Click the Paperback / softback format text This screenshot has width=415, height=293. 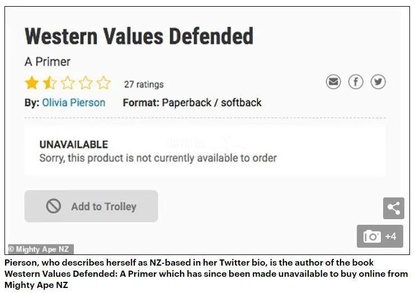pos(212,103)
